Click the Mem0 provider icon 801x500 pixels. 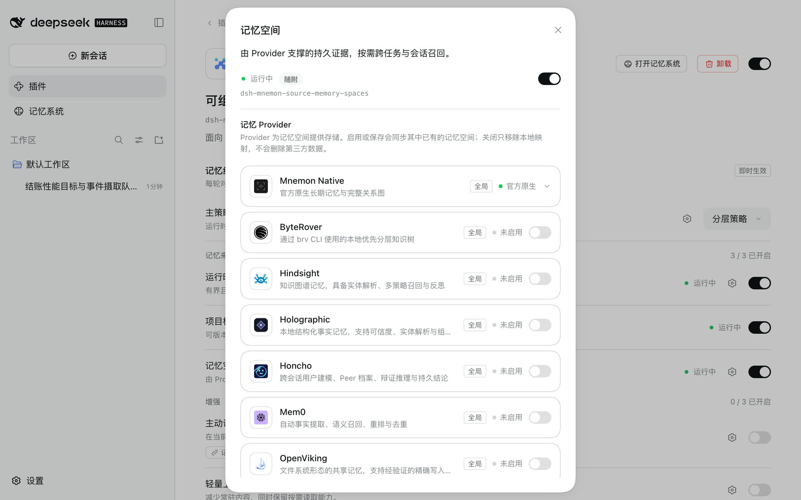point(261,417)
